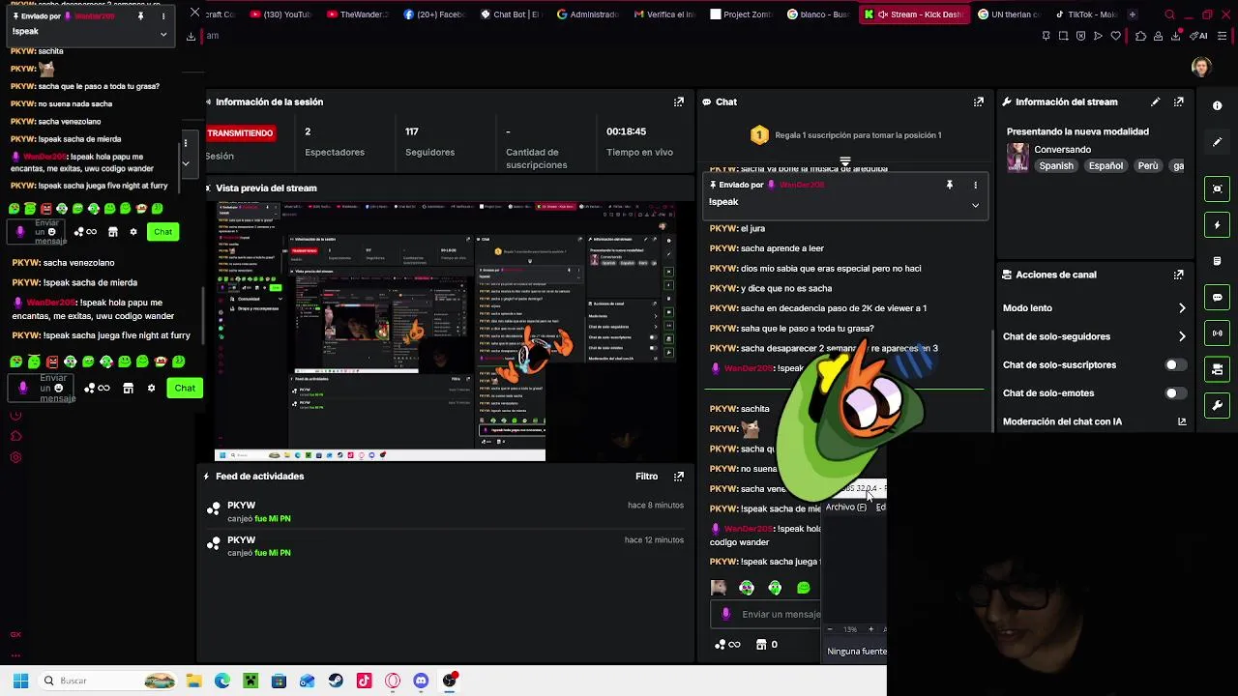Toggle wrench icon in right sidebar
The width and height of the screenshot is (1238, 696).
[1218, 405]
